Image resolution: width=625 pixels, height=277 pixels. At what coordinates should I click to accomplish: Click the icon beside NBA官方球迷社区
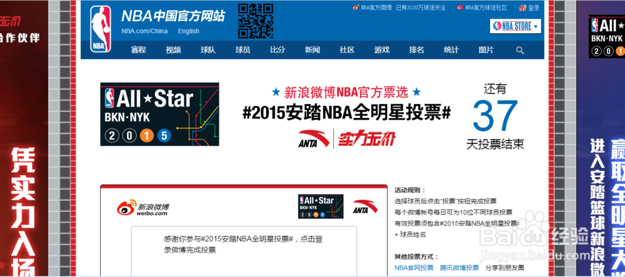coord(461,7)
